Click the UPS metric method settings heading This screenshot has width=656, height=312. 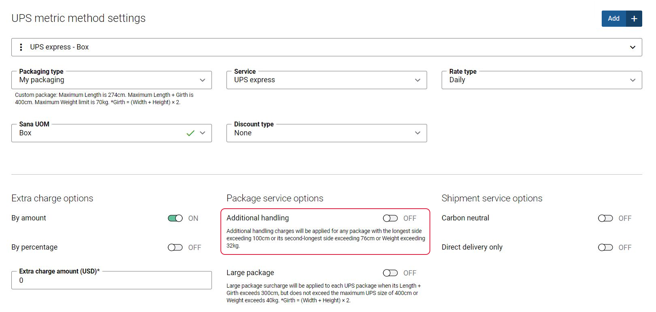[x=79, y=18]
